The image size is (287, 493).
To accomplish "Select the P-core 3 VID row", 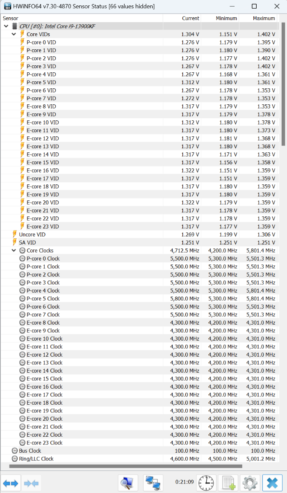I will (139, 66).
